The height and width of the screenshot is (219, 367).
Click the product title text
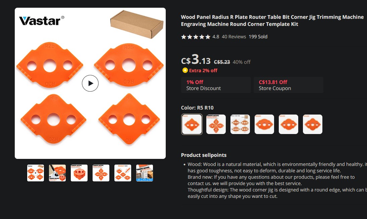[x=272, y=20]
